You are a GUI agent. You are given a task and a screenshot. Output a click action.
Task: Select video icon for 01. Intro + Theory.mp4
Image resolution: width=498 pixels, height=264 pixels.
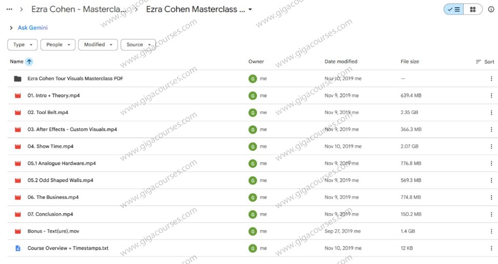coord(18,95)
